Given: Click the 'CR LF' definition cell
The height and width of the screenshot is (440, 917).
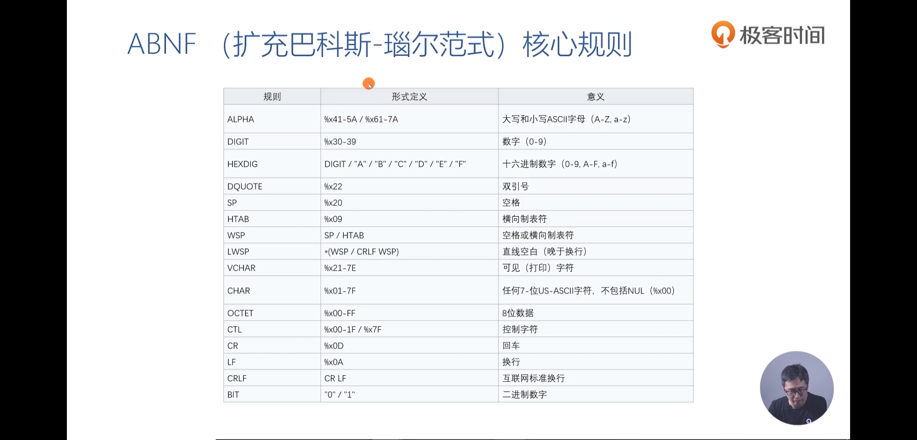Looking at the screenshot, I should pos(410,378).
